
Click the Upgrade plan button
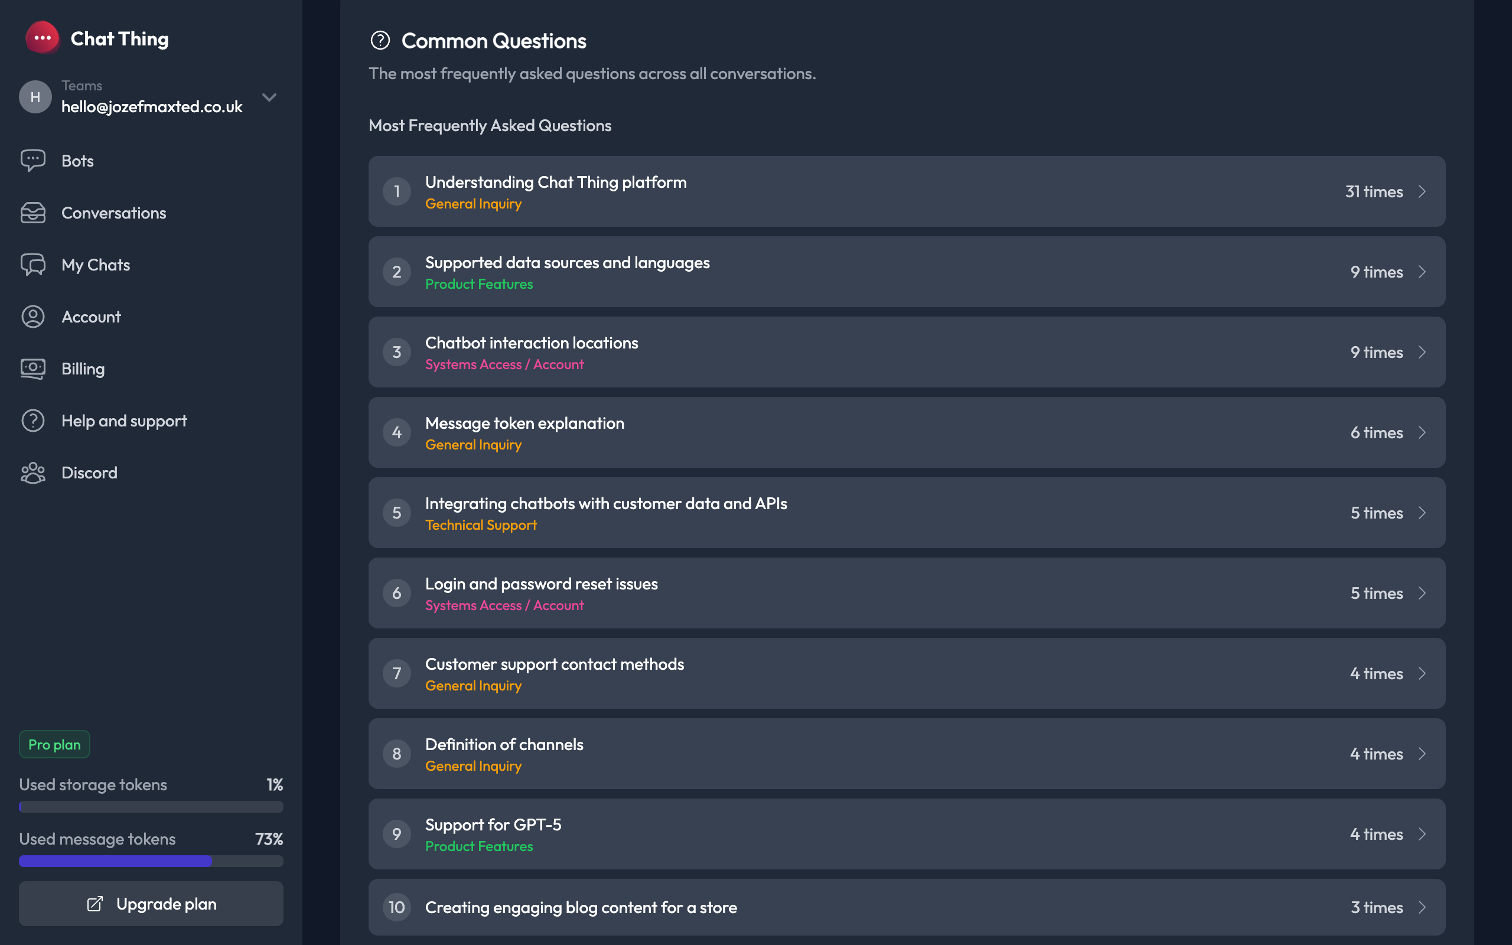(x=151, y=904)
